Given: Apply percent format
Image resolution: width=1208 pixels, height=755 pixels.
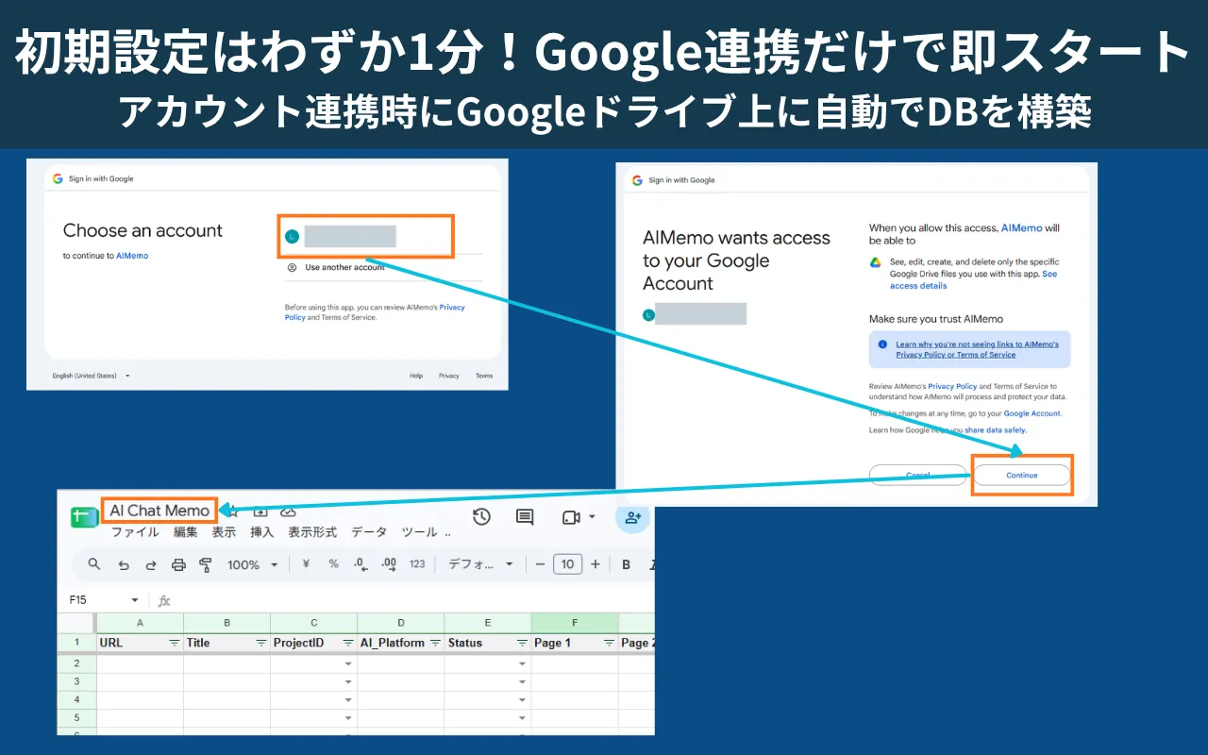Looking at the screenshot, I should tap(333, 564).
